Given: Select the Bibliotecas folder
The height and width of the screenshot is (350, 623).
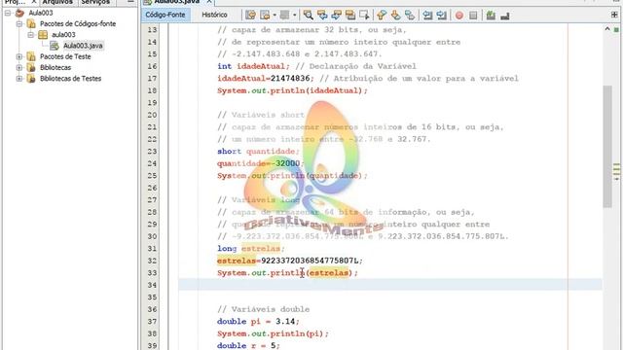Looking at the screenshot, I should coord(55,67).
